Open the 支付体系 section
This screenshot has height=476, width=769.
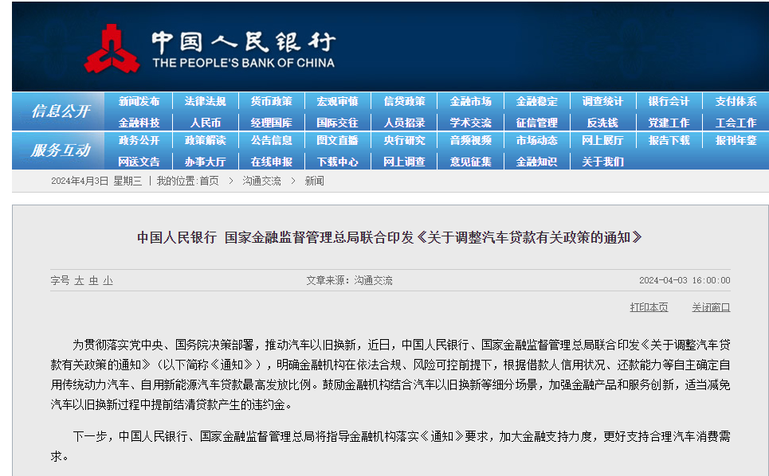click(736, 102)
